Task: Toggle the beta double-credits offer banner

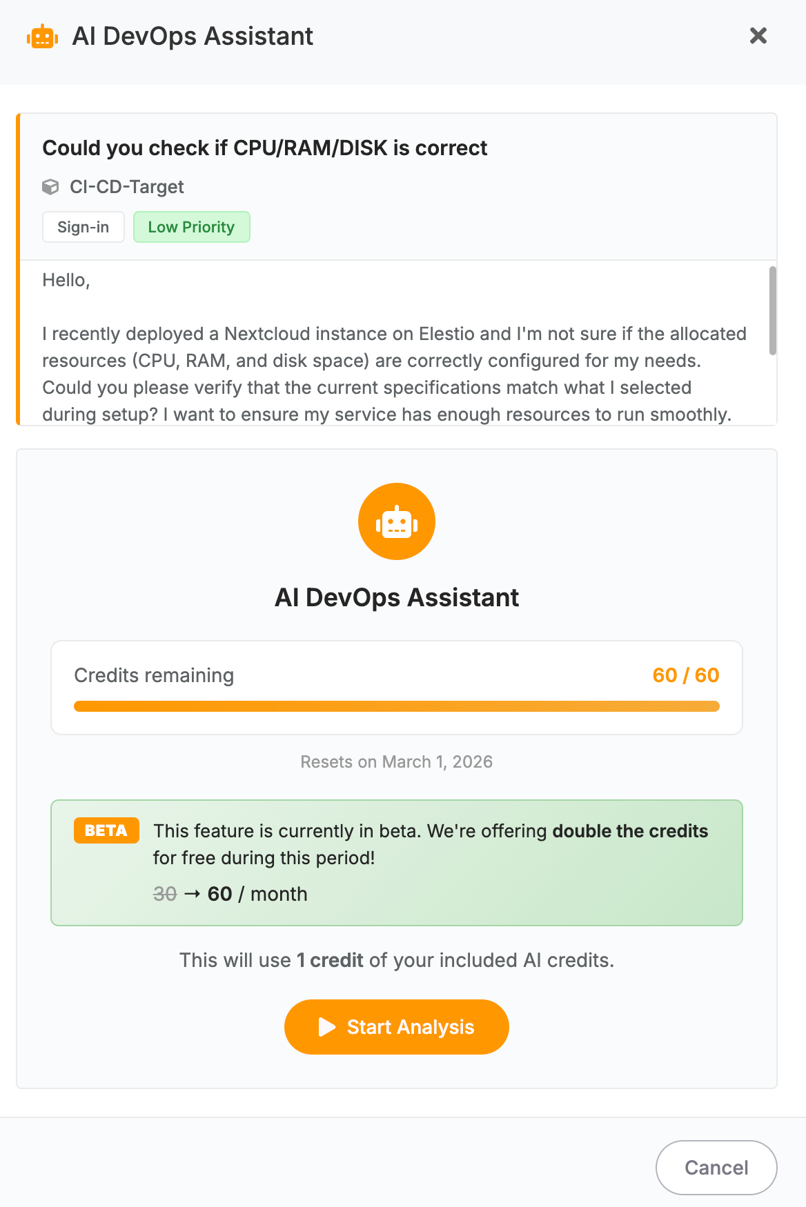Action: point(396,862)
